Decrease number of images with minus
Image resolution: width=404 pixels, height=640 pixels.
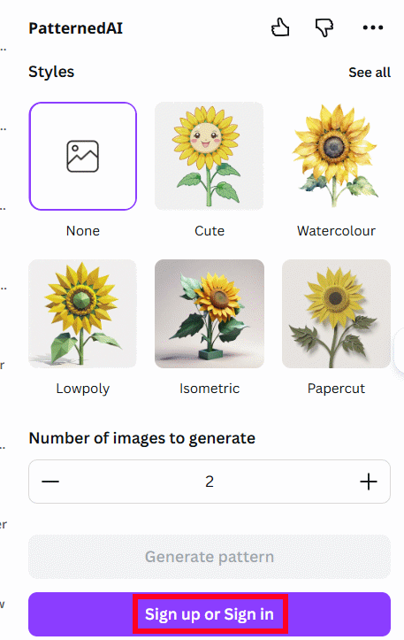50,482
